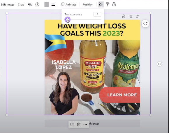Image resolution: width=169 pixels, height=133 pixels.
Task: Open the Edit image menu
Action: [8, 5]
